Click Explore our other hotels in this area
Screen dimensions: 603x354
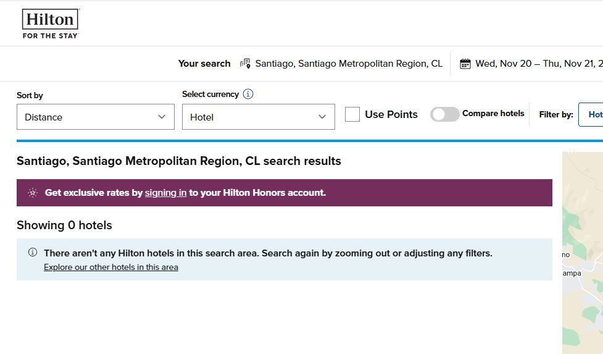(111, 268)
